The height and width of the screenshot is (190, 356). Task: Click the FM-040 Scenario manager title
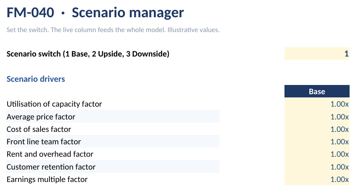coord(95,12)
